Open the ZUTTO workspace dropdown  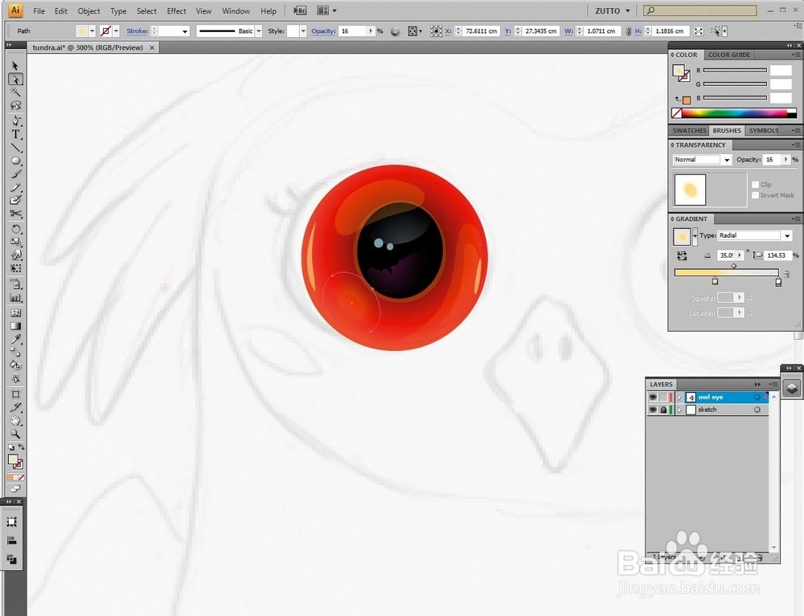(612, 10)
